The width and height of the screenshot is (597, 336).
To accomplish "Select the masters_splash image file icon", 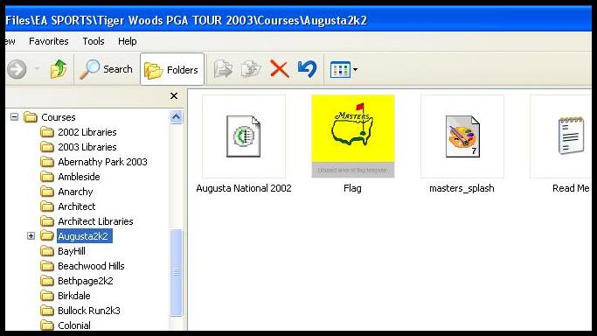I will point(462,136).
